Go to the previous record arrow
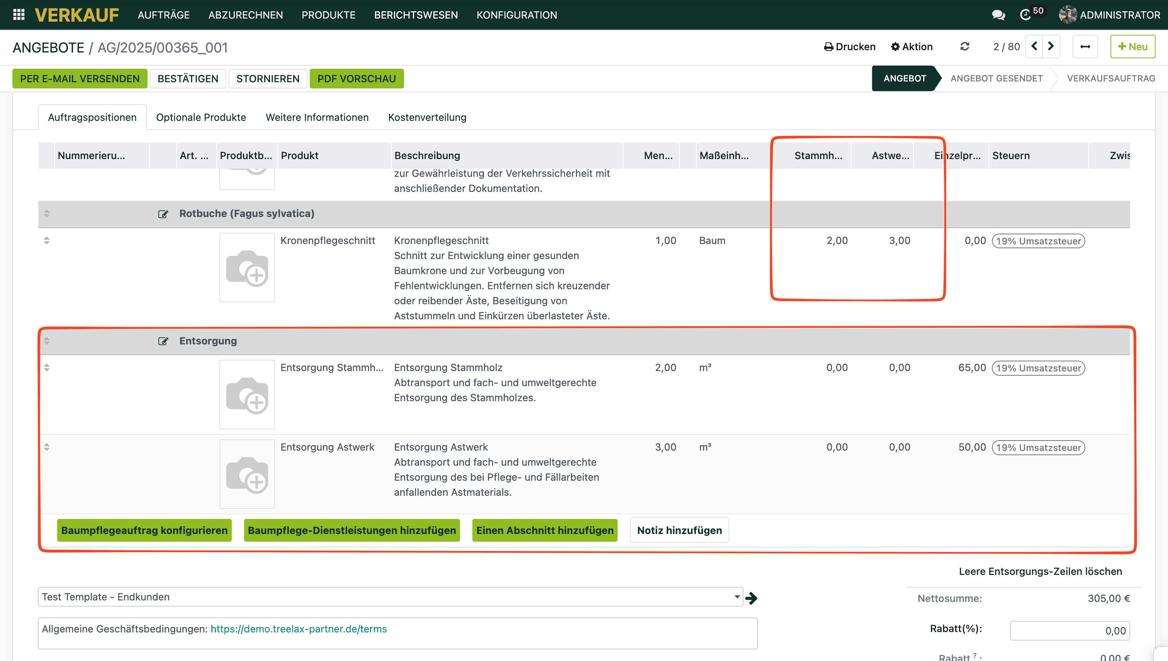The width and height of the screenshot is (1168, 661). (x=1034, y=46)
